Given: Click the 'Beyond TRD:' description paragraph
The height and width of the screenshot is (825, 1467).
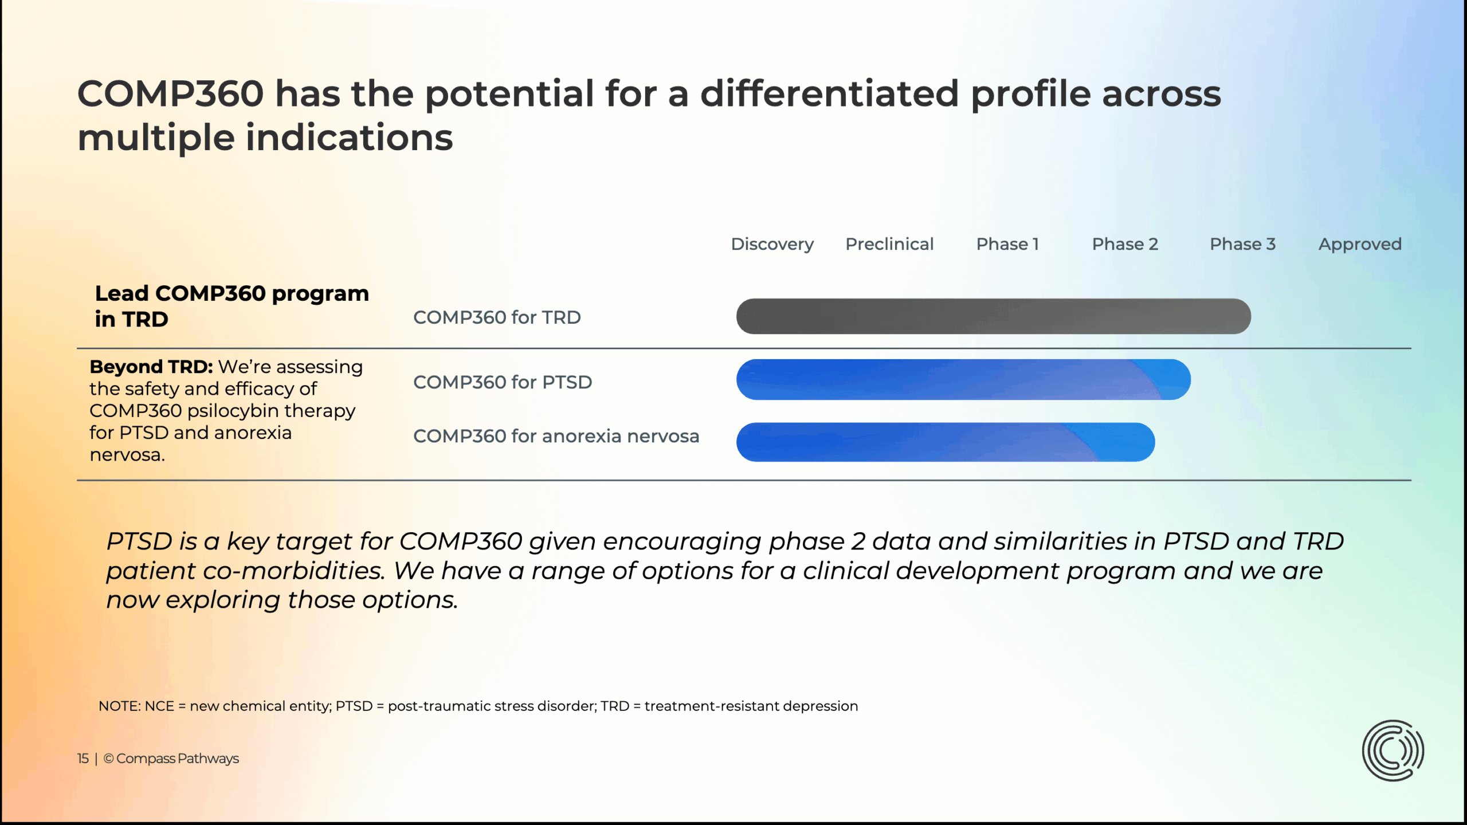Looking at the screenshot, I should [x=226, y=410].
